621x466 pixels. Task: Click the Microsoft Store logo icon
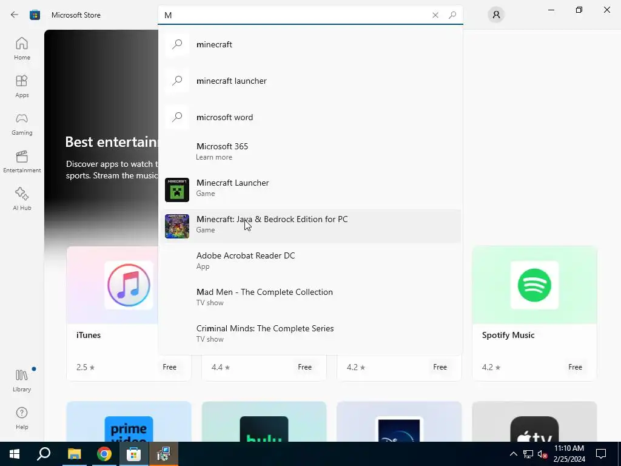[x=35, y=15]
